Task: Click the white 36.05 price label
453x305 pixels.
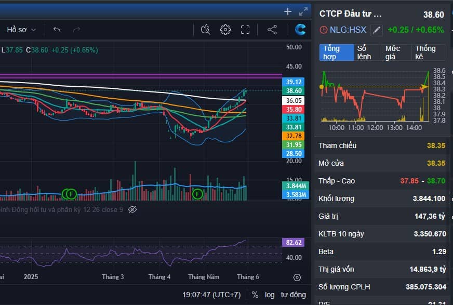Action: [294, 100]
